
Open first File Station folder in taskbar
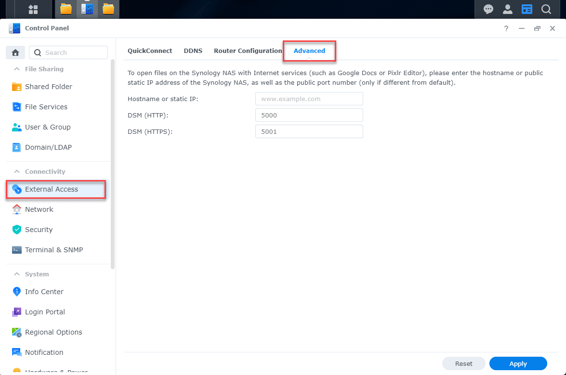click(66, 9)
